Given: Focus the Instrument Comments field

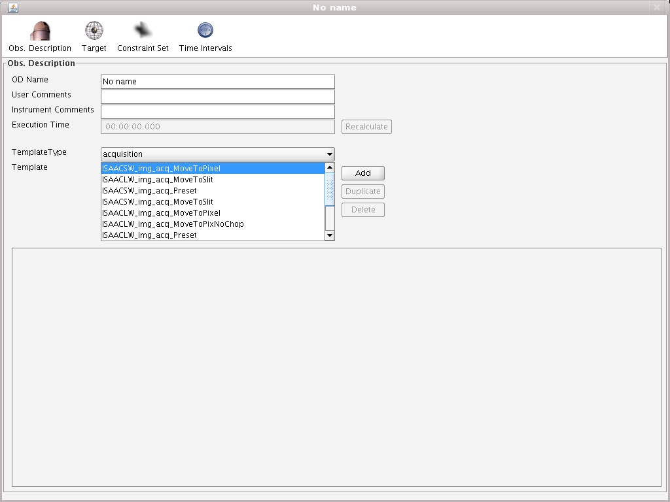Looking at the screenshot, I should pos(217,111).
